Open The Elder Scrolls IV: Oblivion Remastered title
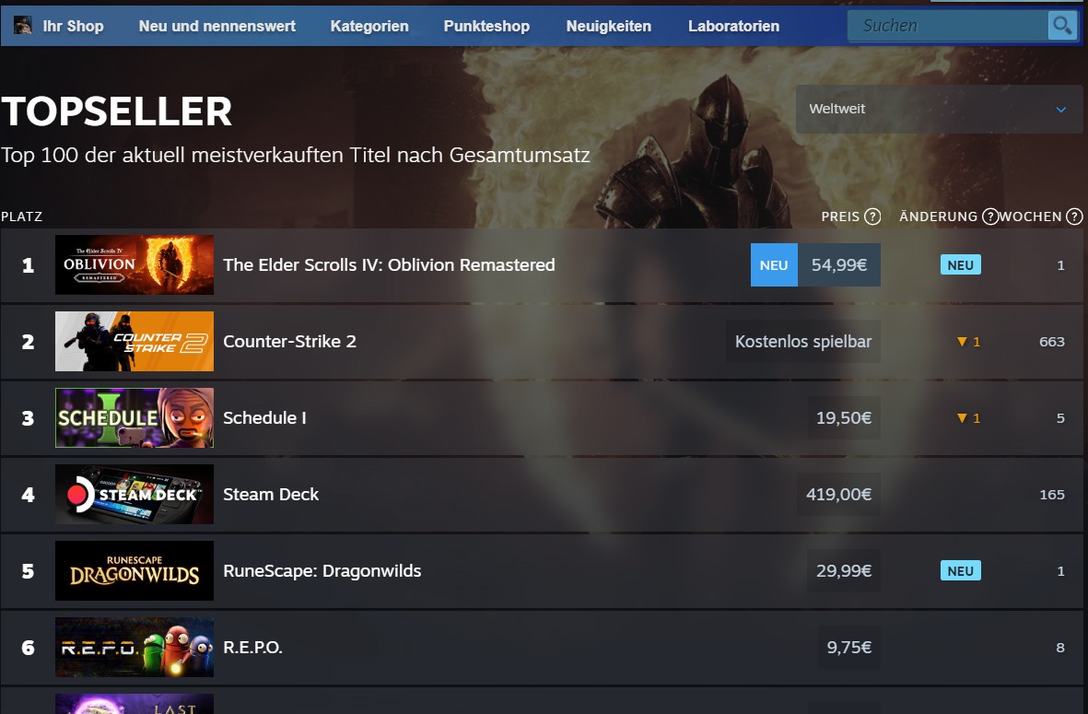This screenshot has width=1088, height=714. coord(389,265)
